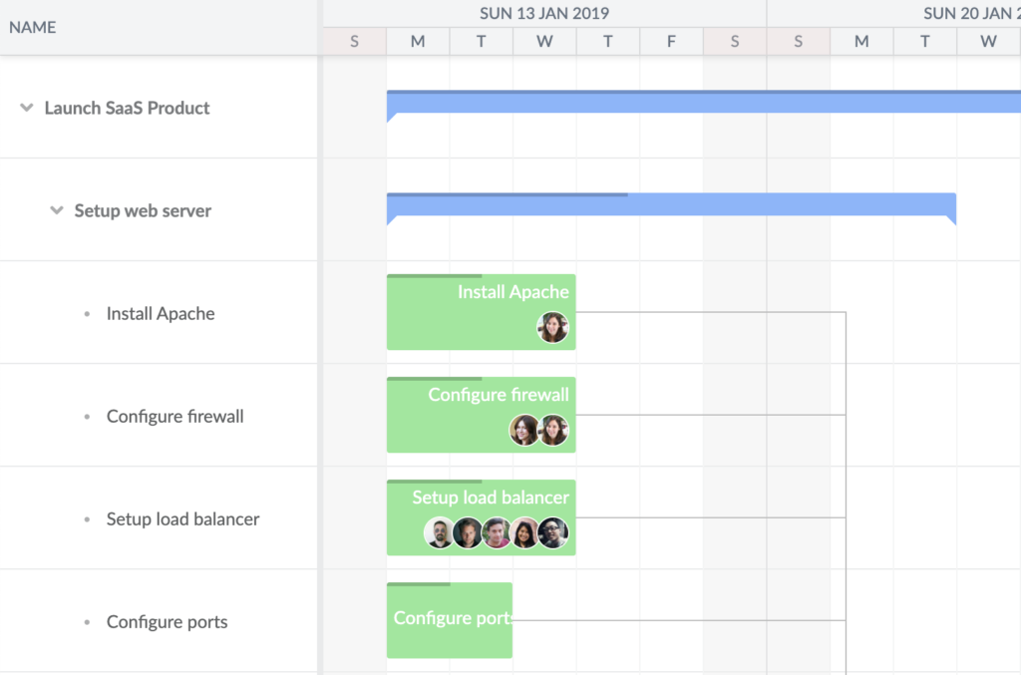The height and width of the screenshot is (675, 1021).
Task: Click the last avatar on Setup load balancer bar
Action: tap(553, 532)
